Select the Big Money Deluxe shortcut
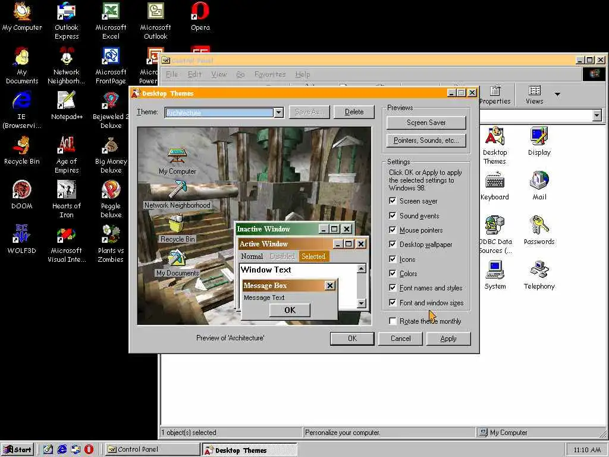This screenshot has height=457, width=609. point(111,155)
